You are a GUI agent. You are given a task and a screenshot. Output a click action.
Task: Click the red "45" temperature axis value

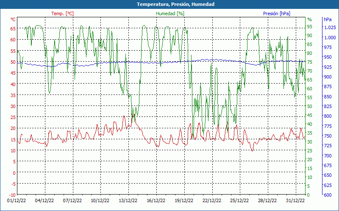pyautogui.click(x=13, y=73)
